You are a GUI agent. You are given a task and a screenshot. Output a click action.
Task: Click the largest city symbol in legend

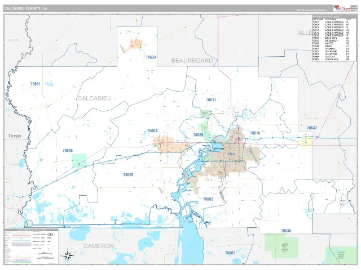coord(50,235)
